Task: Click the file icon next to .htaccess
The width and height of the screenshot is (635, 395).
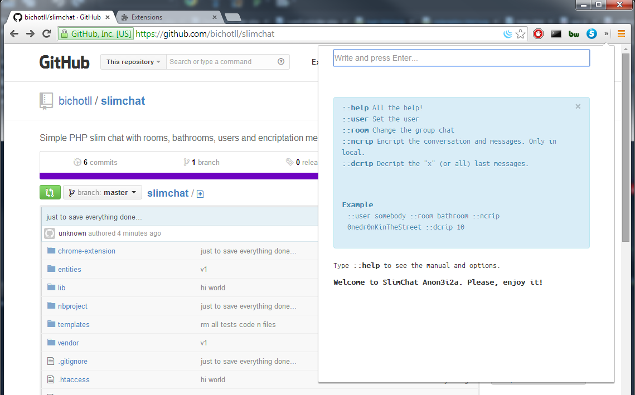Action: [51, 379]
